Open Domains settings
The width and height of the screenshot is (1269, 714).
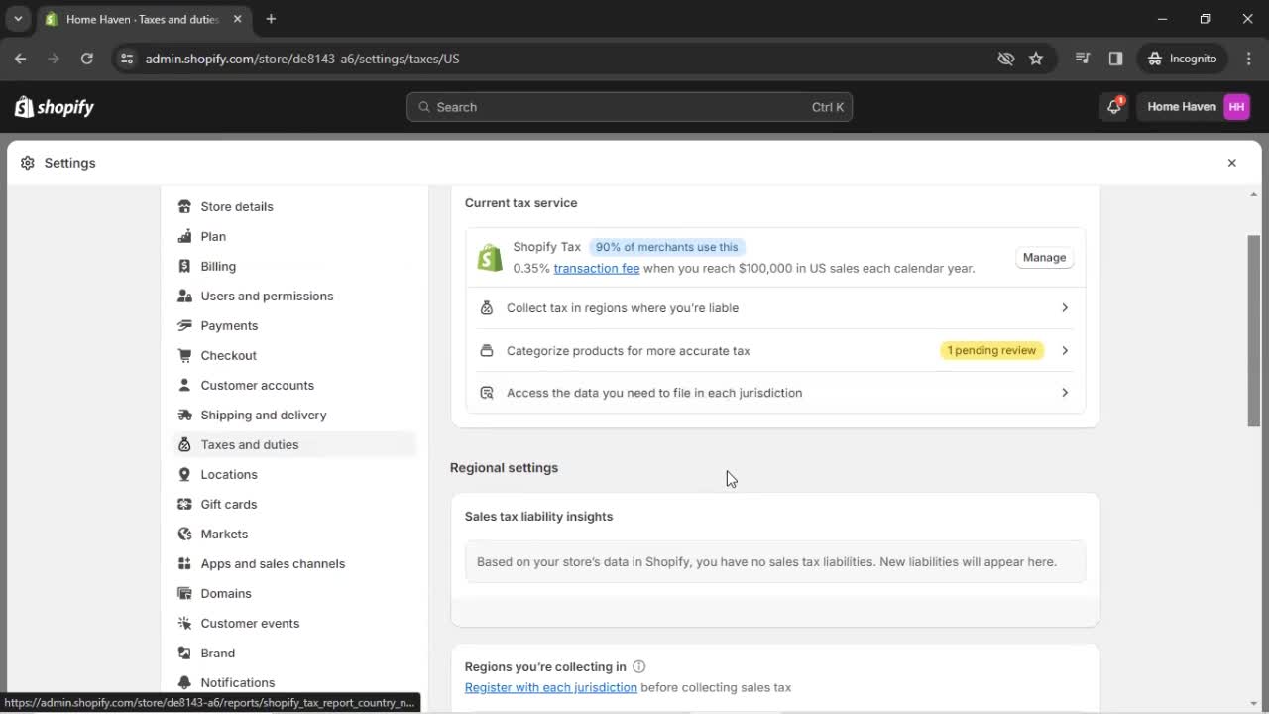click(x=226, y=593)
